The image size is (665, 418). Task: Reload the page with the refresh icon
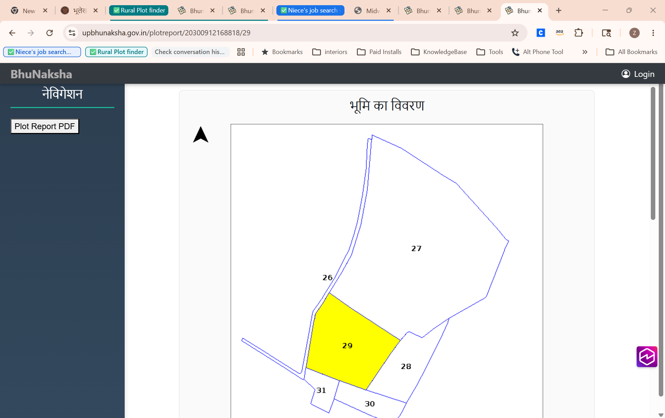50,33
